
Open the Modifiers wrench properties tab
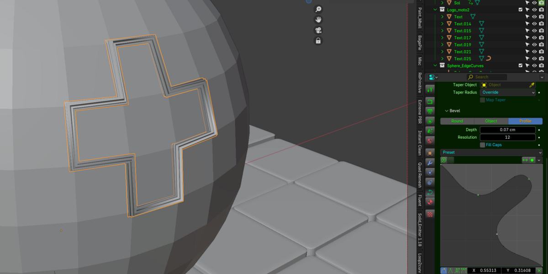430,162
